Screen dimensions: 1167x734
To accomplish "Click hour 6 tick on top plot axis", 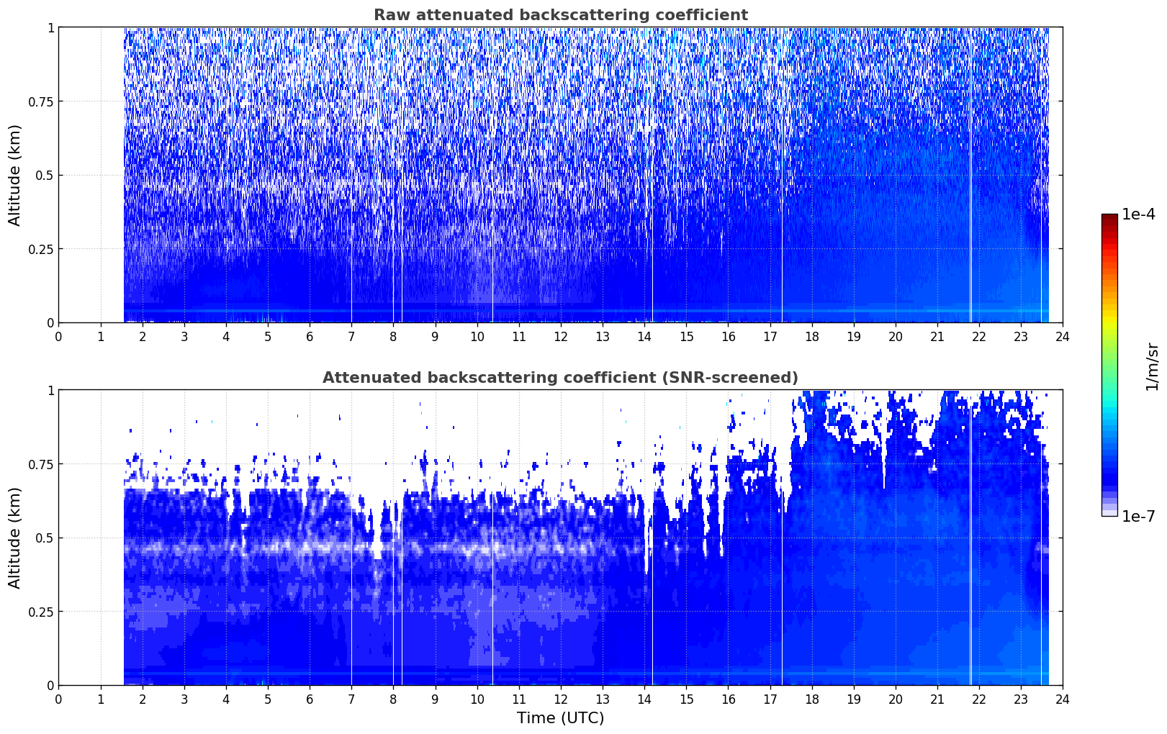I will (x=310, y=336).
